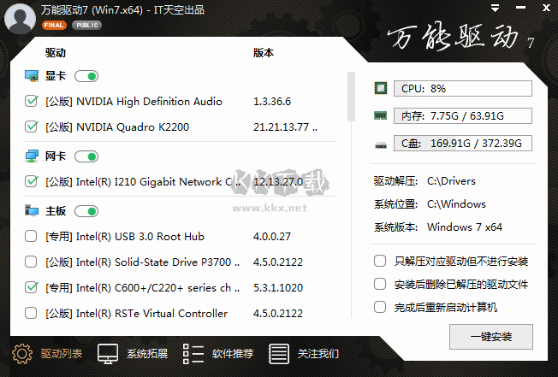Image resolution: width=558 pixels, height=377 pixels.
Task: Click the CPU chip icon
Action: click(381, 88)
